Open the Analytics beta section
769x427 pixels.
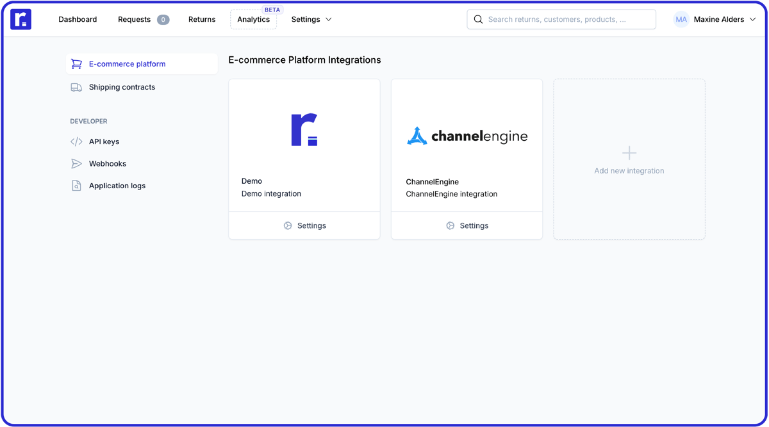click(x=253, y=19)
